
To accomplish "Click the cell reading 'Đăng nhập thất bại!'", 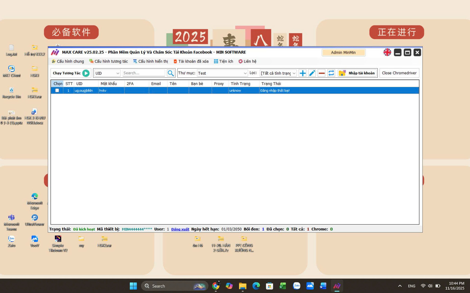I will click(339, 90).
